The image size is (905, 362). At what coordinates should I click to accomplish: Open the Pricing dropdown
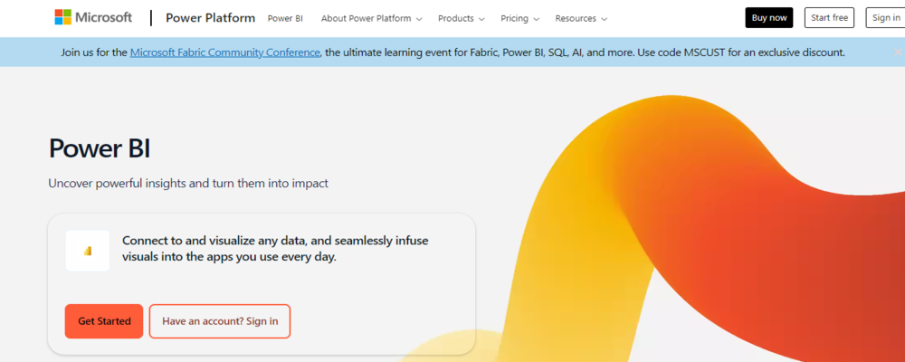tap(520, 18)
